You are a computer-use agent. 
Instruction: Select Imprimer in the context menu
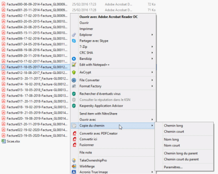[x=86, y=29]
